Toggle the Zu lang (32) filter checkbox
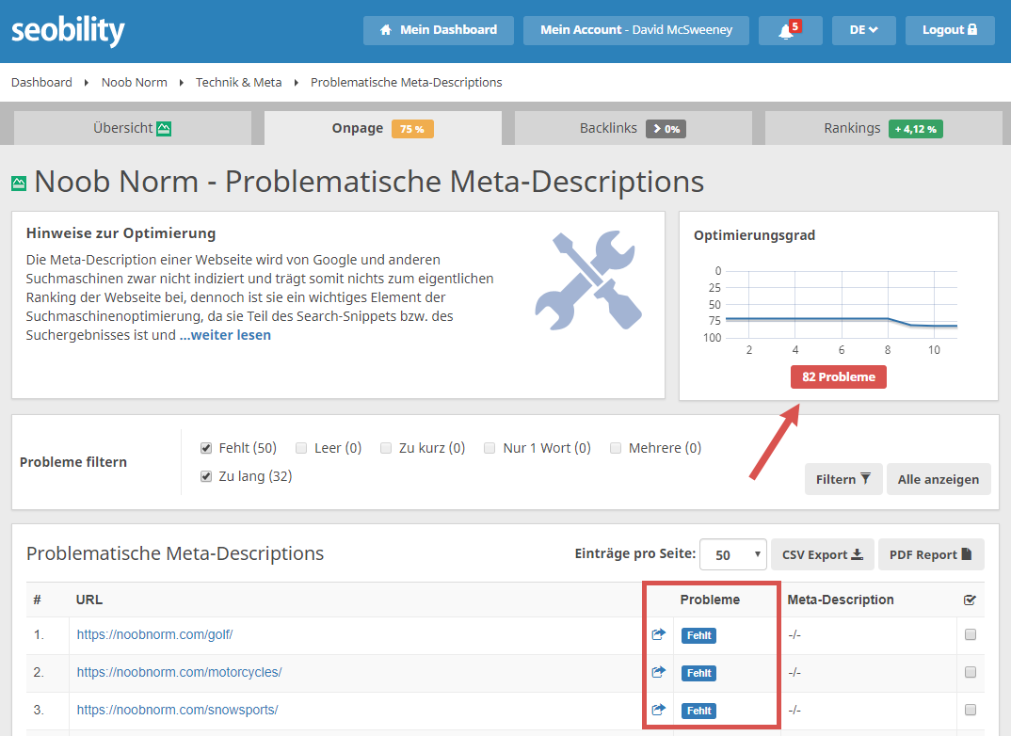1011x736 pixels. [x=206, y=476]
